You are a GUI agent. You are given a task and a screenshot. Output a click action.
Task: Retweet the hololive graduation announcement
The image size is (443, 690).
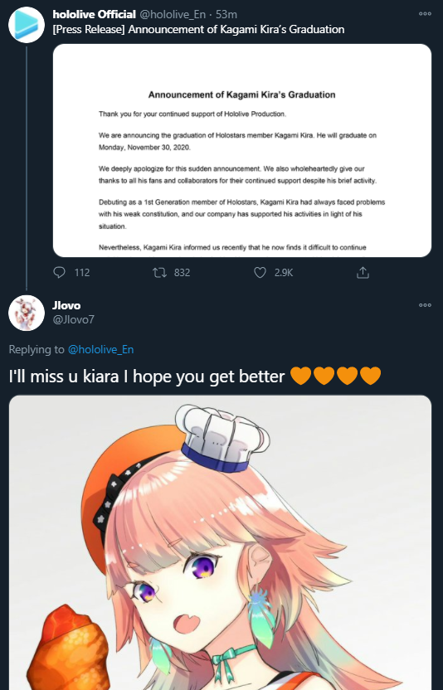(x=159, y=273)
